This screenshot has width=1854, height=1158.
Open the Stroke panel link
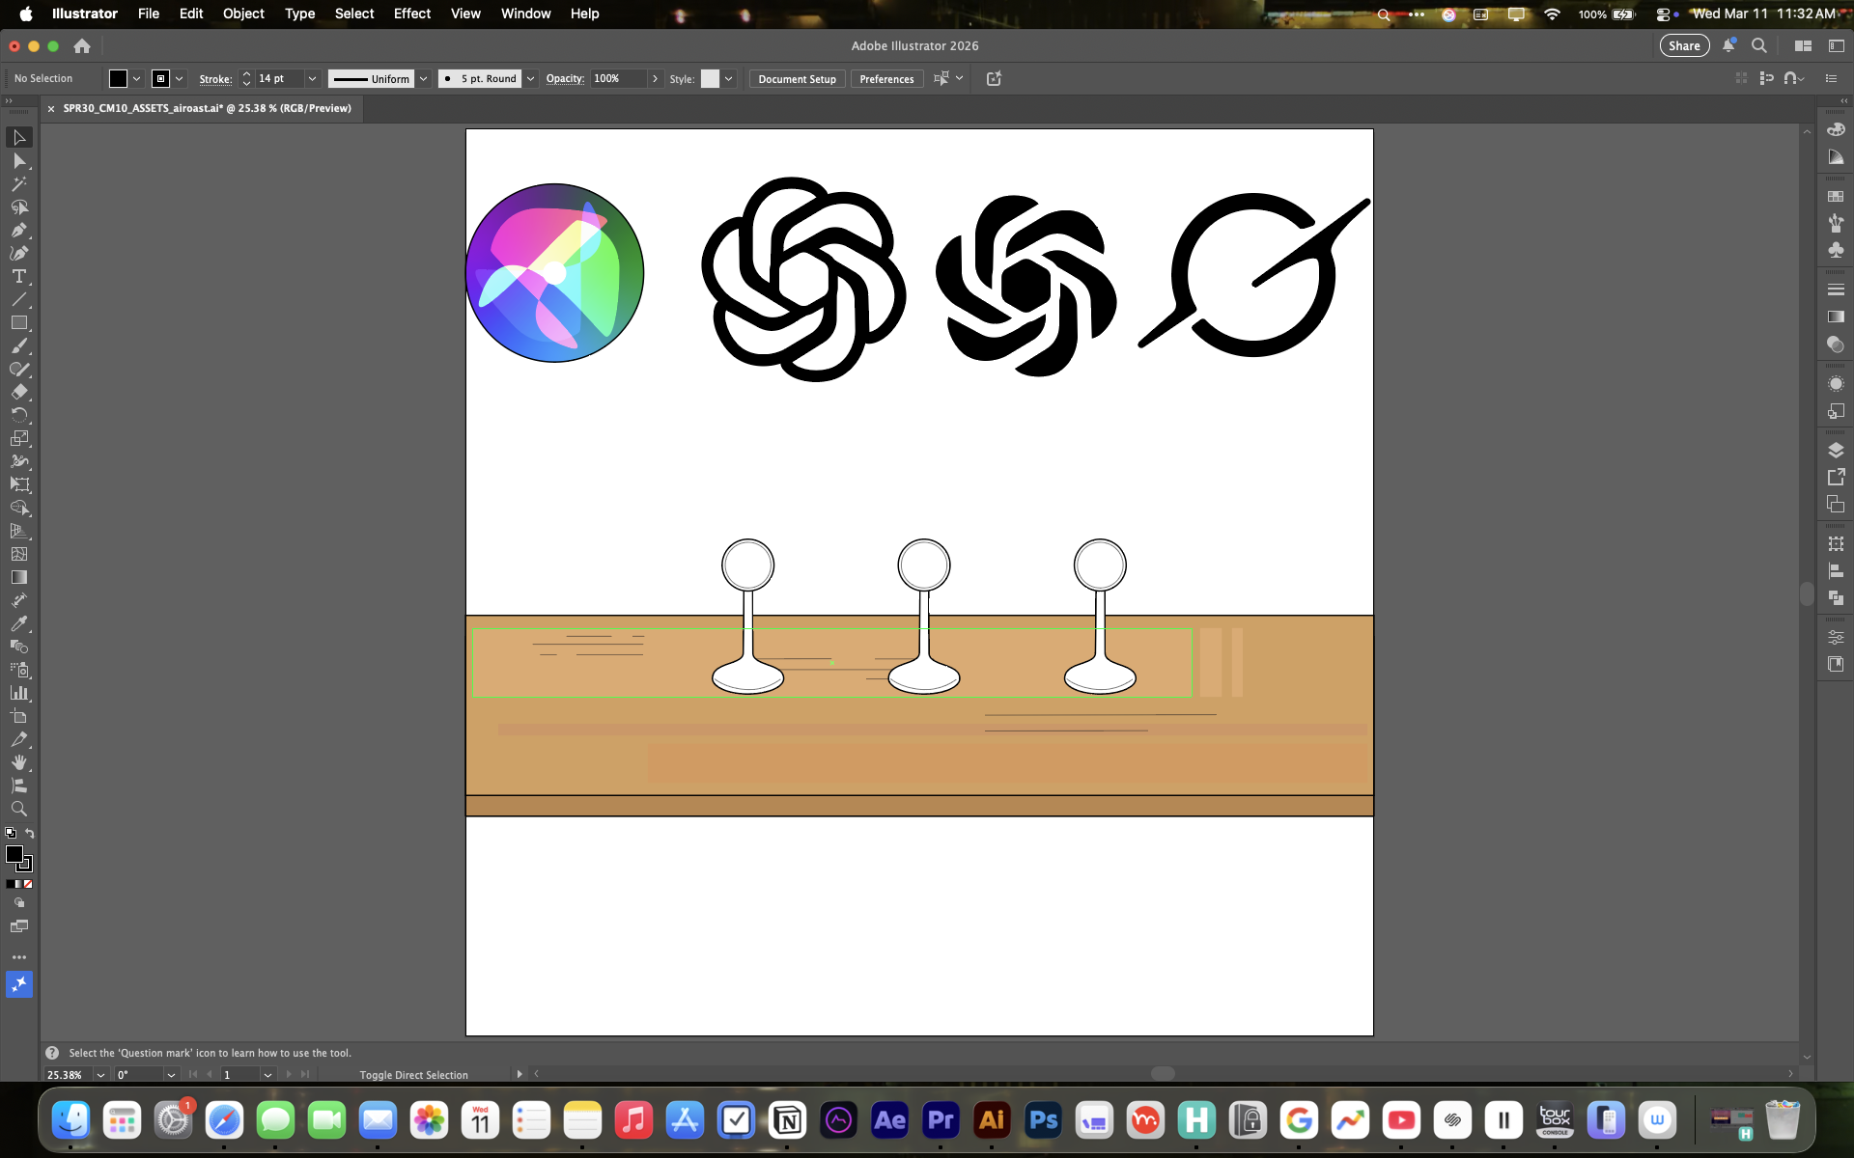pos(215,79)
